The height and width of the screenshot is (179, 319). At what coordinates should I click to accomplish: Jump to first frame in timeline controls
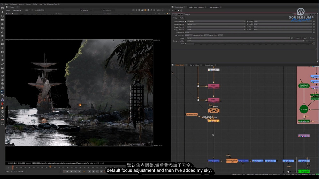[x=67, y=171]
